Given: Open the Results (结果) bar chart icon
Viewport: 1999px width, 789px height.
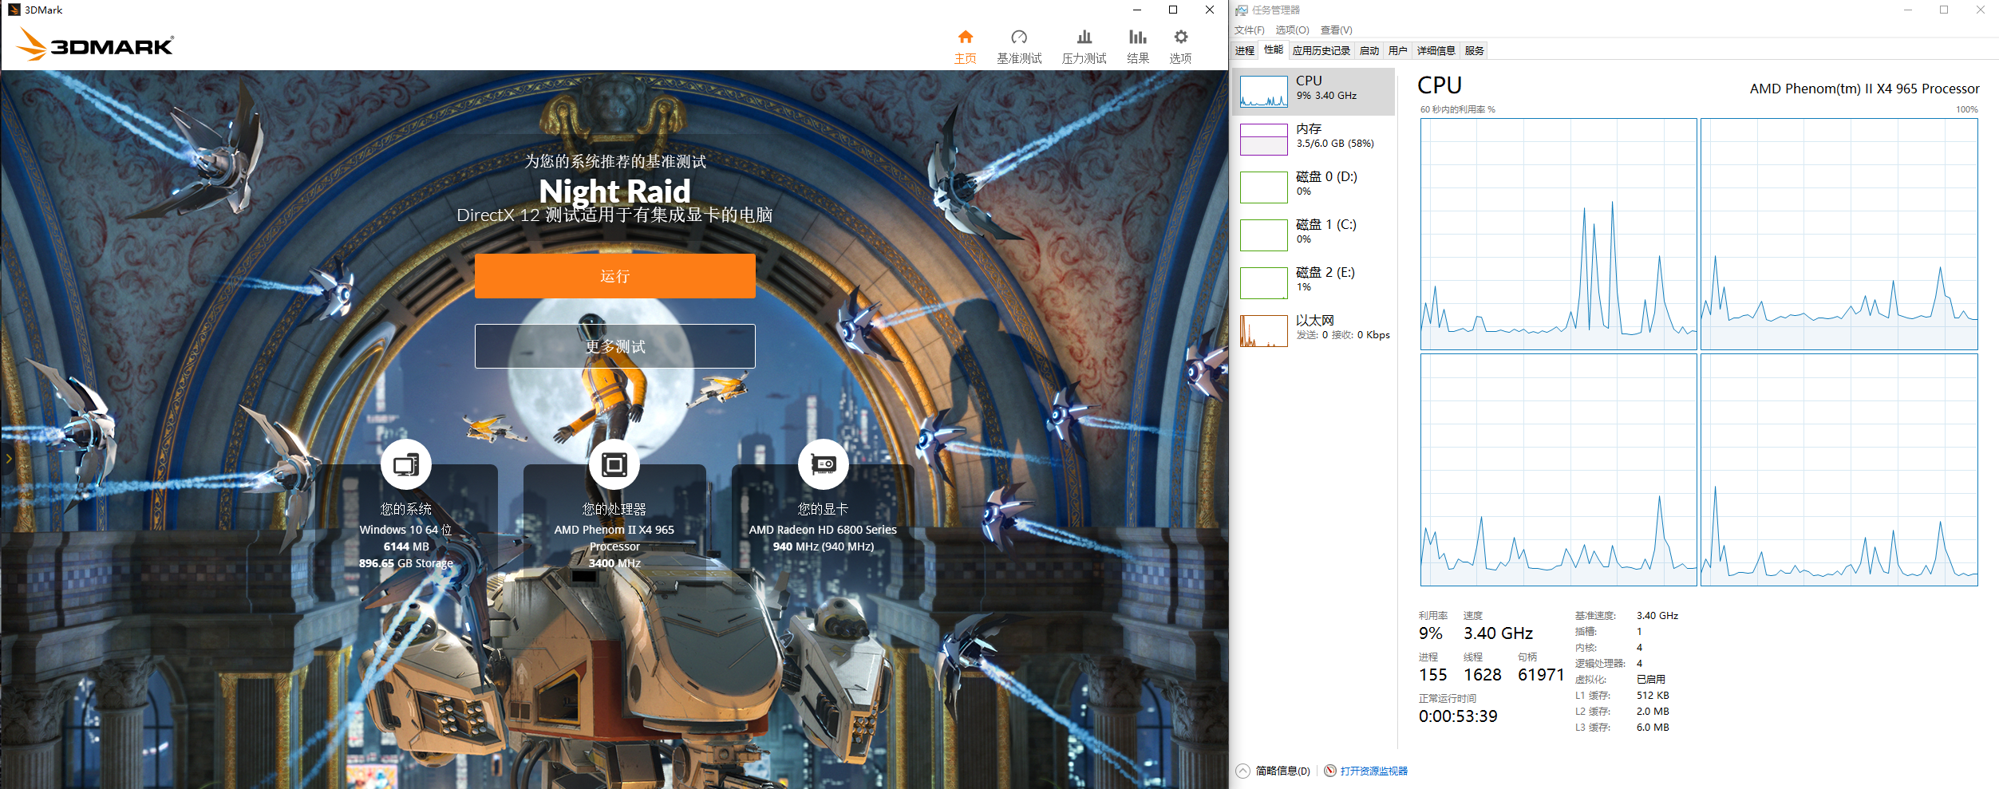Looking at the screenshot, I should (1137, 37).
